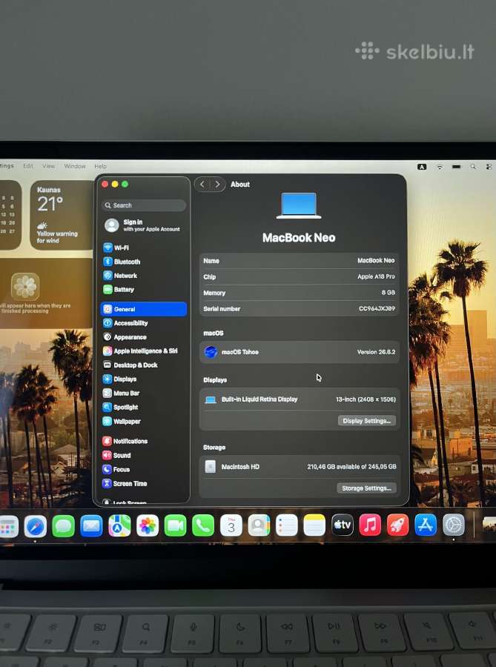496x667 pixels.
Task: Click the Name row value MacBook Neo
Action: click(376, 260)
